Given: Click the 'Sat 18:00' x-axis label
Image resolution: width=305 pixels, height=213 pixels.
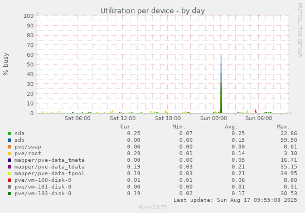Looking at the screenshot, I should click(x=168, y=118).
